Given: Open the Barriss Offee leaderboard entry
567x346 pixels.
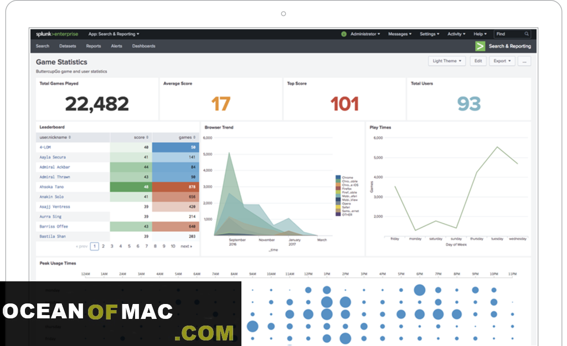Looking at the screenshot, I should pos(54,227).
